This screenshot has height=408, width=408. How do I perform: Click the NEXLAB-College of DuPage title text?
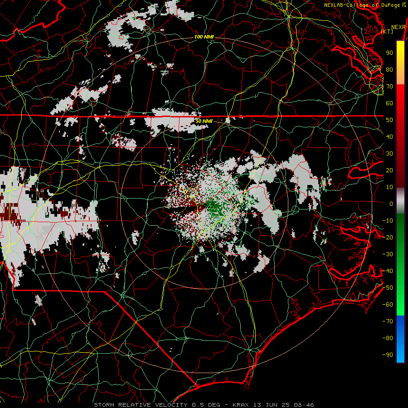(x=362, y=5)
